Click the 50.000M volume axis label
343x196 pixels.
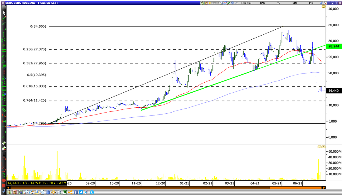335,151
